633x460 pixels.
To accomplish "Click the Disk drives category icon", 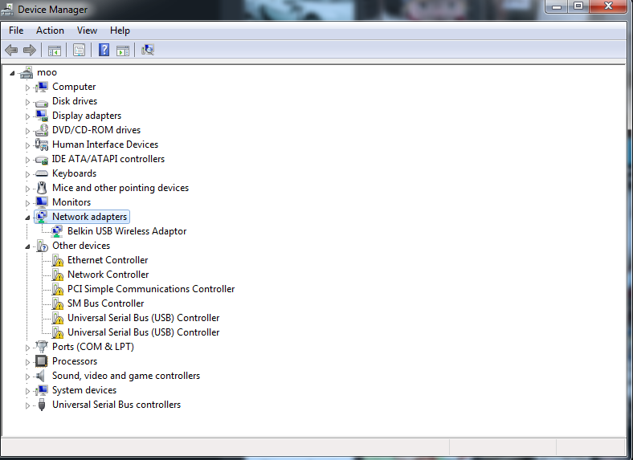I will [x=42, y=103].
